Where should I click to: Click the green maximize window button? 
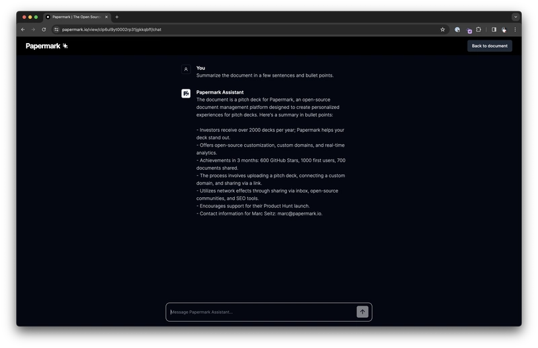pyautogui.click(x=36, y=17)
